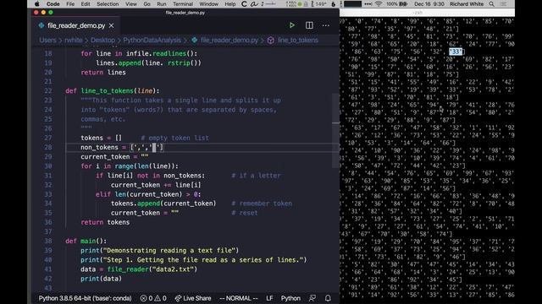The width and height of the screenshot is (542, 304).
Task: Open the Apple menu
Action: coord(37,4)
